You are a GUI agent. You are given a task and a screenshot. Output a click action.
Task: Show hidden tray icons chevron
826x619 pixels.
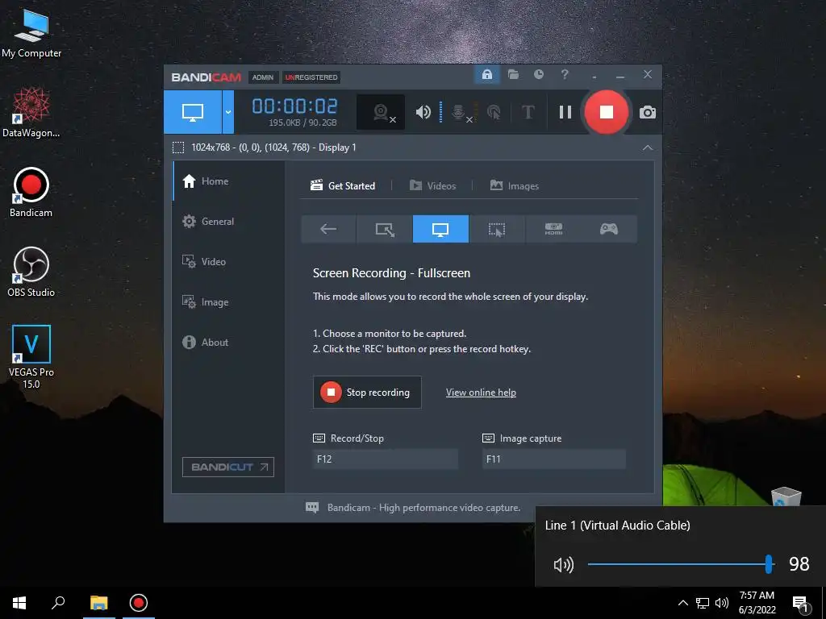682,603
